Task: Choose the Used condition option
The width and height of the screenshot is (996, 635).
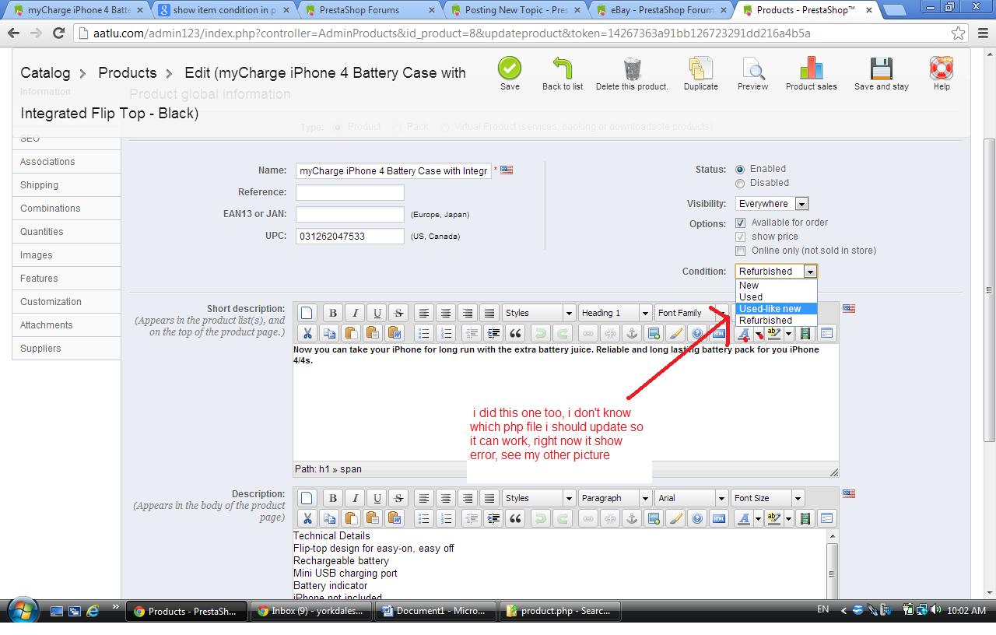Action: click(x=776, y=297)
